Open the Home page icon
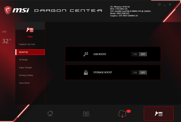The width and height of the screenshot is (181, 122). tap(50, 113)
